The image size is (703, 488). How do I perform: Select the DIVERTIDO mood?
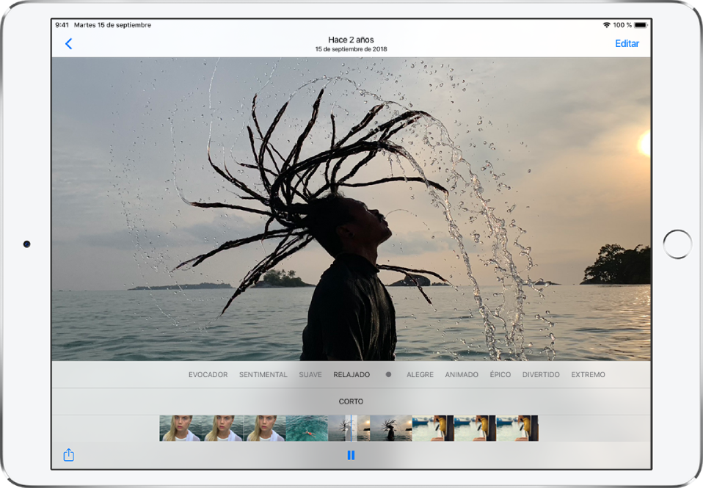(x=541, y=375)
